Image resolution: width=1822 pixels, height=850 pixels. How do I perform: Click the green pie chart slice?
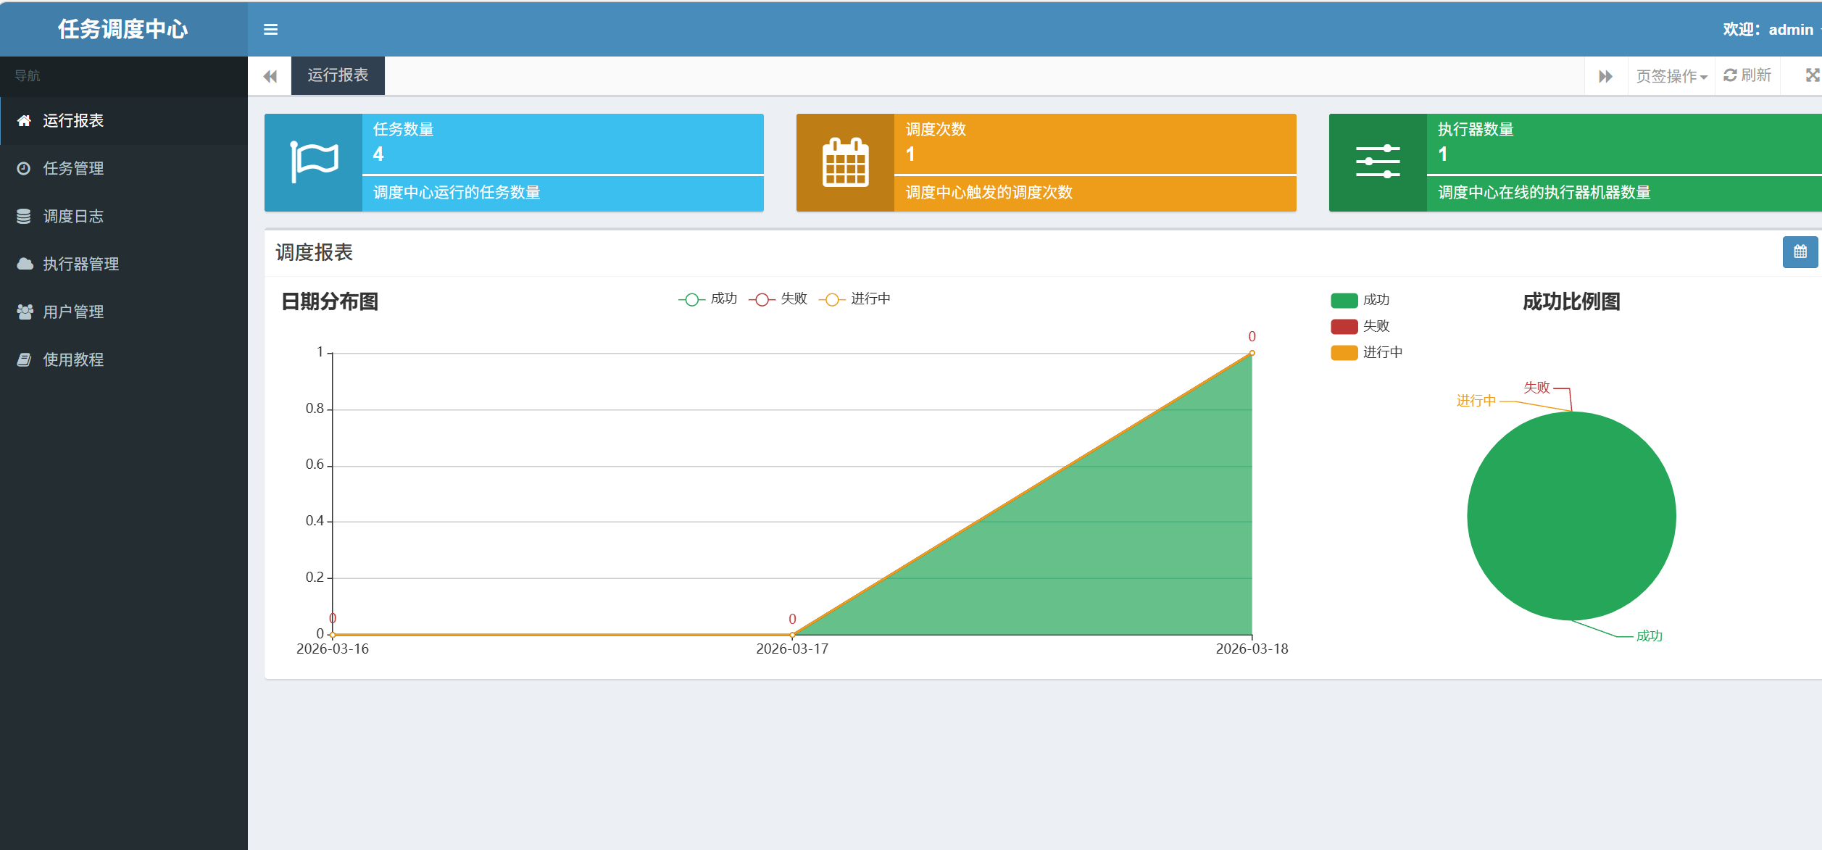tap(1571, 516)
